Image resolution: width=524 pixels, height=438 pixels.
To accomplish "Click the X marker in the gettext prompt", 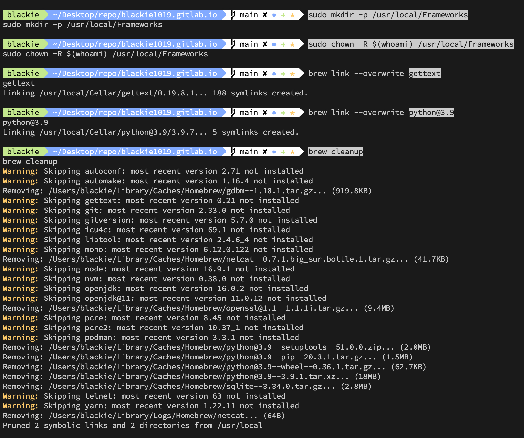I will pyautogui.click(x=265, y=73).
